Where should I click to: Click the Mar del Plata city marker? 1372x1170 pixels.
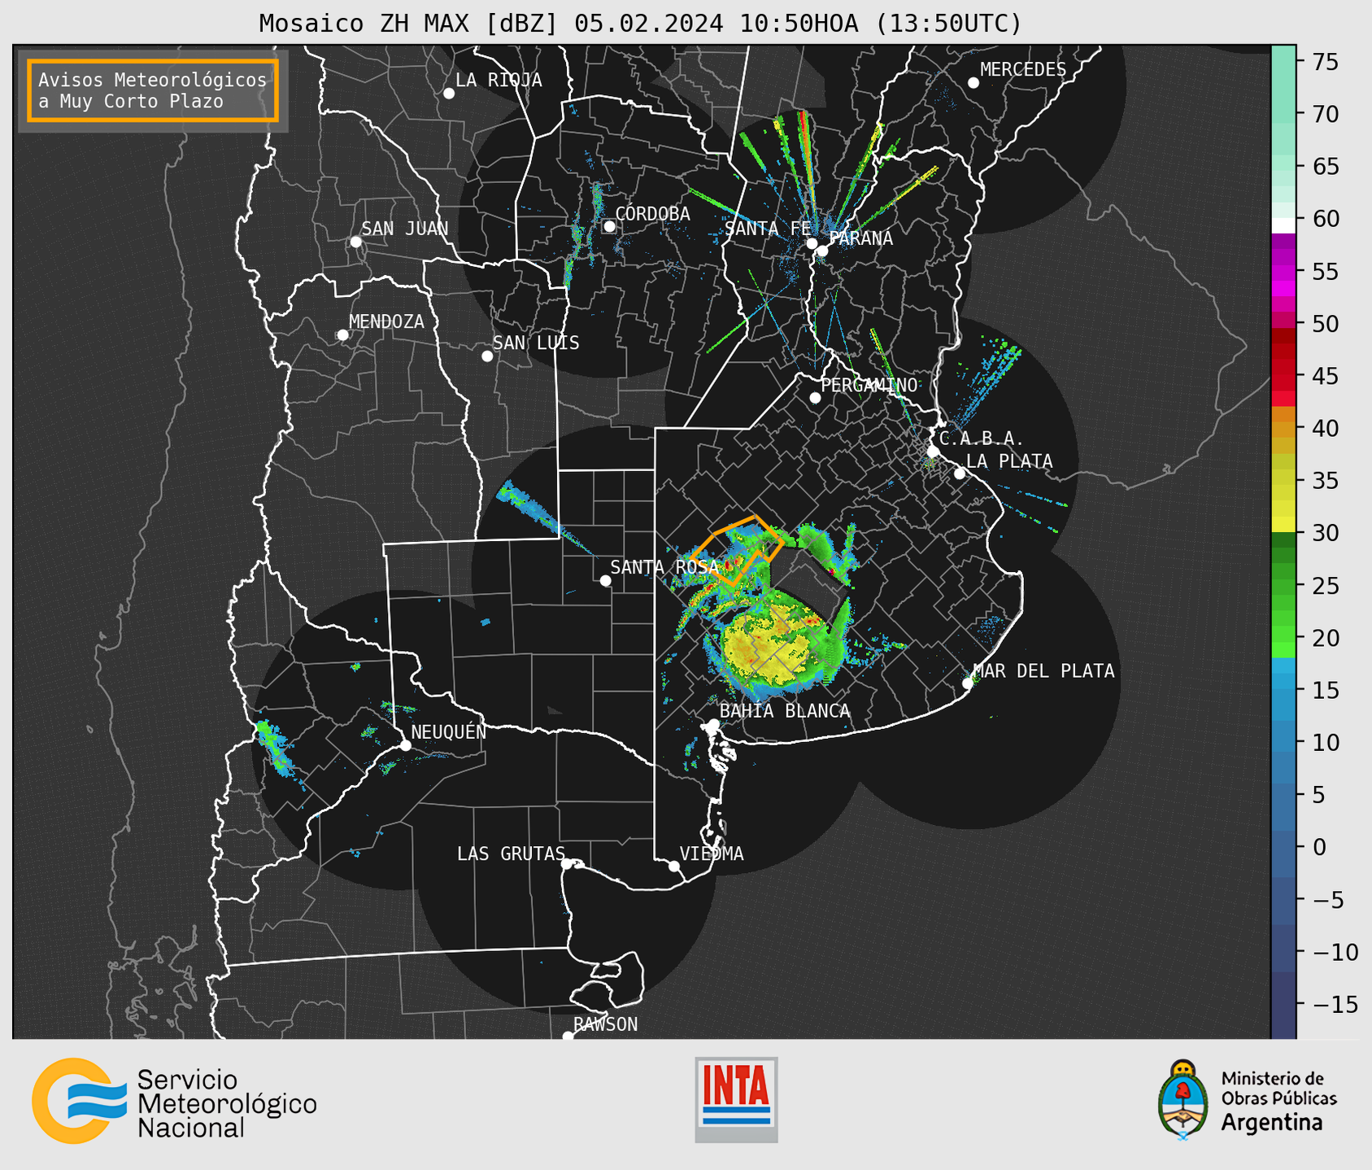point(968,683)
